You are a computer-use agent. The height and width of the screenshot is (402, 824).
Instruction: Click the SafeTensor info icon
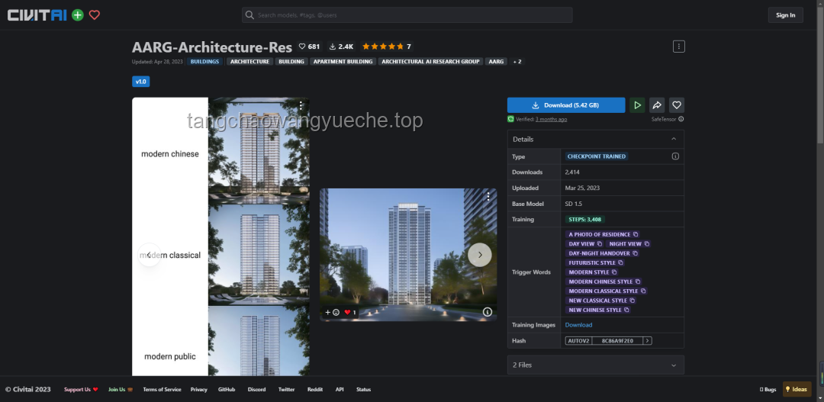coord(681,119)
